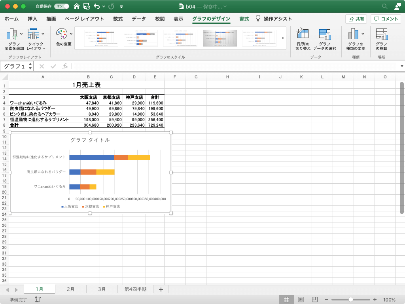Switch to Page Layout view icon
Image resolution: width=405 pixels, height=304 pixels.
pos(301,299)
